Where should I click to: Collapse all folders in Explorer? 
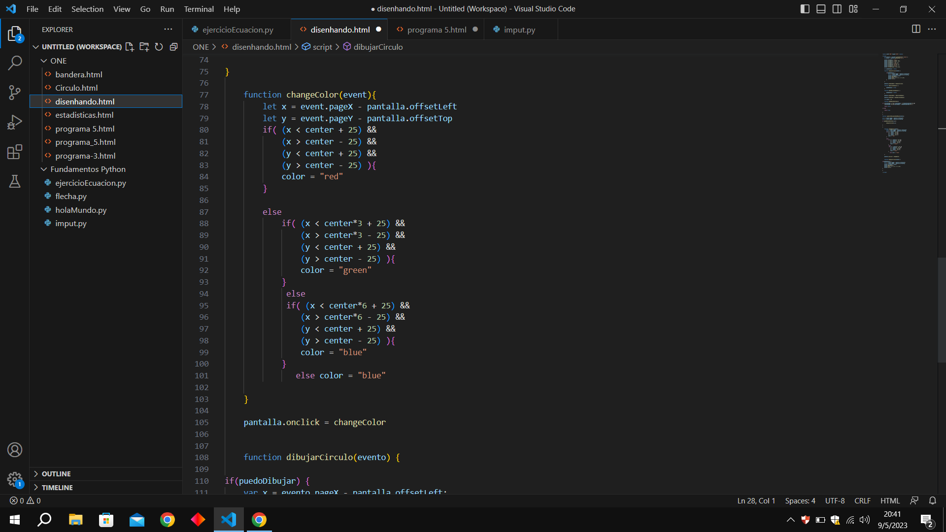[173, 47]
